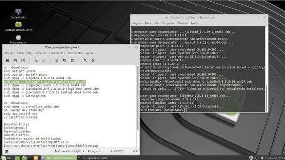Viewport: 285px width, 160px height.
Task: Click the Open file toolbar icon
Action: [15, 60]
